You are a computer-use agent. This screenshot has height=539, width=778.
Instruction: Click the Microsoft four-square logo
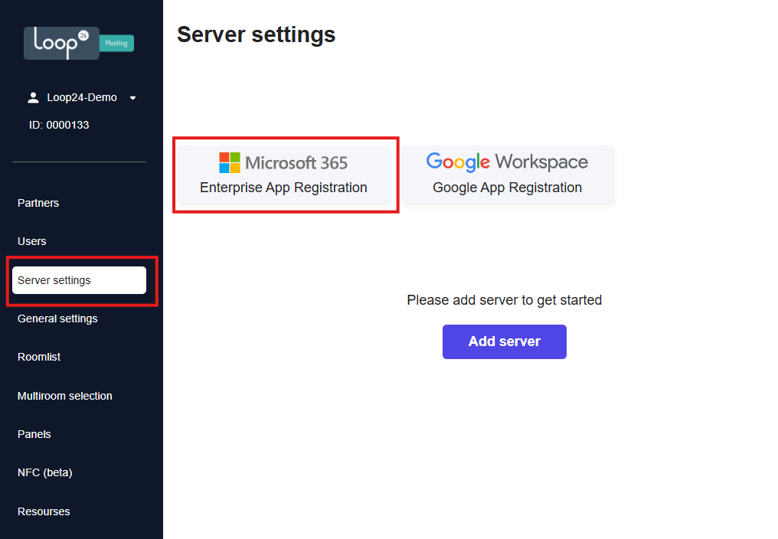[230, 163]
